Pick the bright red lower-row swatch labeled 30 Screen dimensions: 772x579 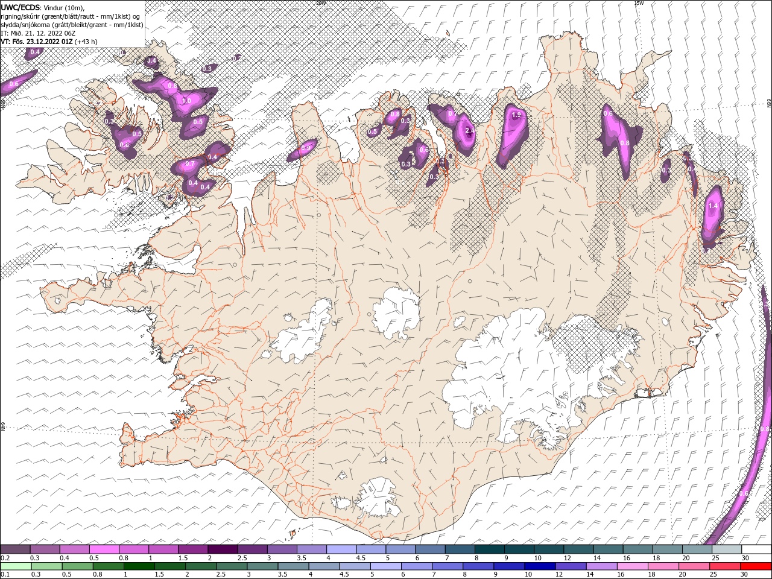(x=755, y=566)
